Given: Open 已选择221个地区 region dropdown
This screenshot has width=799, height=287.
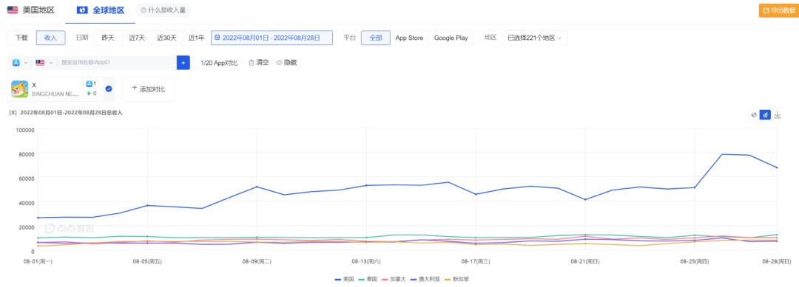Looking at the screenshot, I should 535,38.
